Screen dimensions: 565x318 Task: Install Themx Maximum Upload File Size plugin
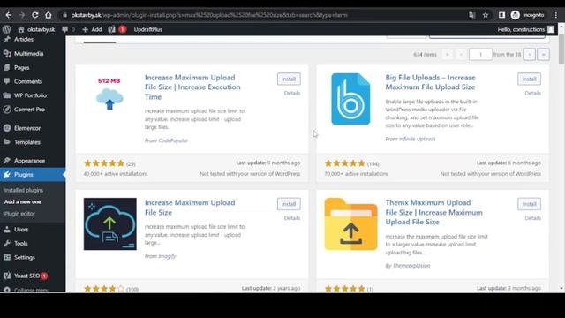point(530,204)
